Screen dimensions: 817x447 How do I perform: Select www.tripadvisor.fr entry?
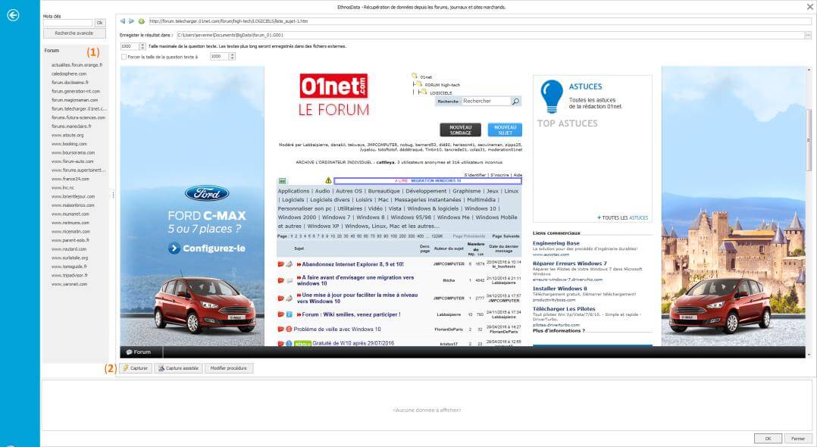(x=70, y=275)
